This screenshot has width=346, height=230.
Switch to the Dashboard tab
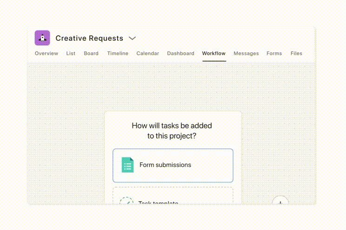(180, 53)
